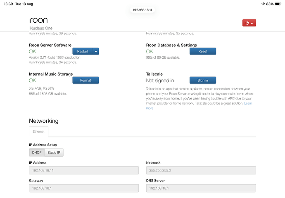285x198 pixels.
Task: Open the red power menu button
Action: pos(249,23)
